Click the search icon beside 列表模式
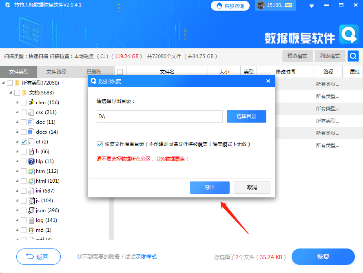The image size is (363, 273). pyautogui.click(x=352, y=56)
